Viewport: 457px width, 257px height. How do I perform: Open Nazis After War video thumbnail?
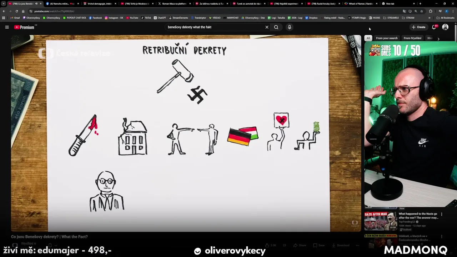(x=381, y=221)
